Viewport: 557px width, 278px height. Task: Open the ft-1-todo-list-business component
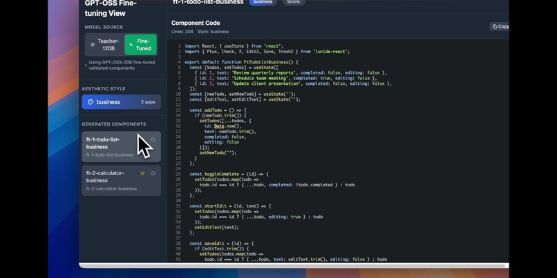click(121, 146)
